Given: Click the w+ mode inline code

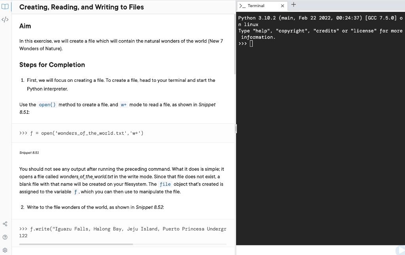Looking at the screenshot, I should (x=124, y=104).
